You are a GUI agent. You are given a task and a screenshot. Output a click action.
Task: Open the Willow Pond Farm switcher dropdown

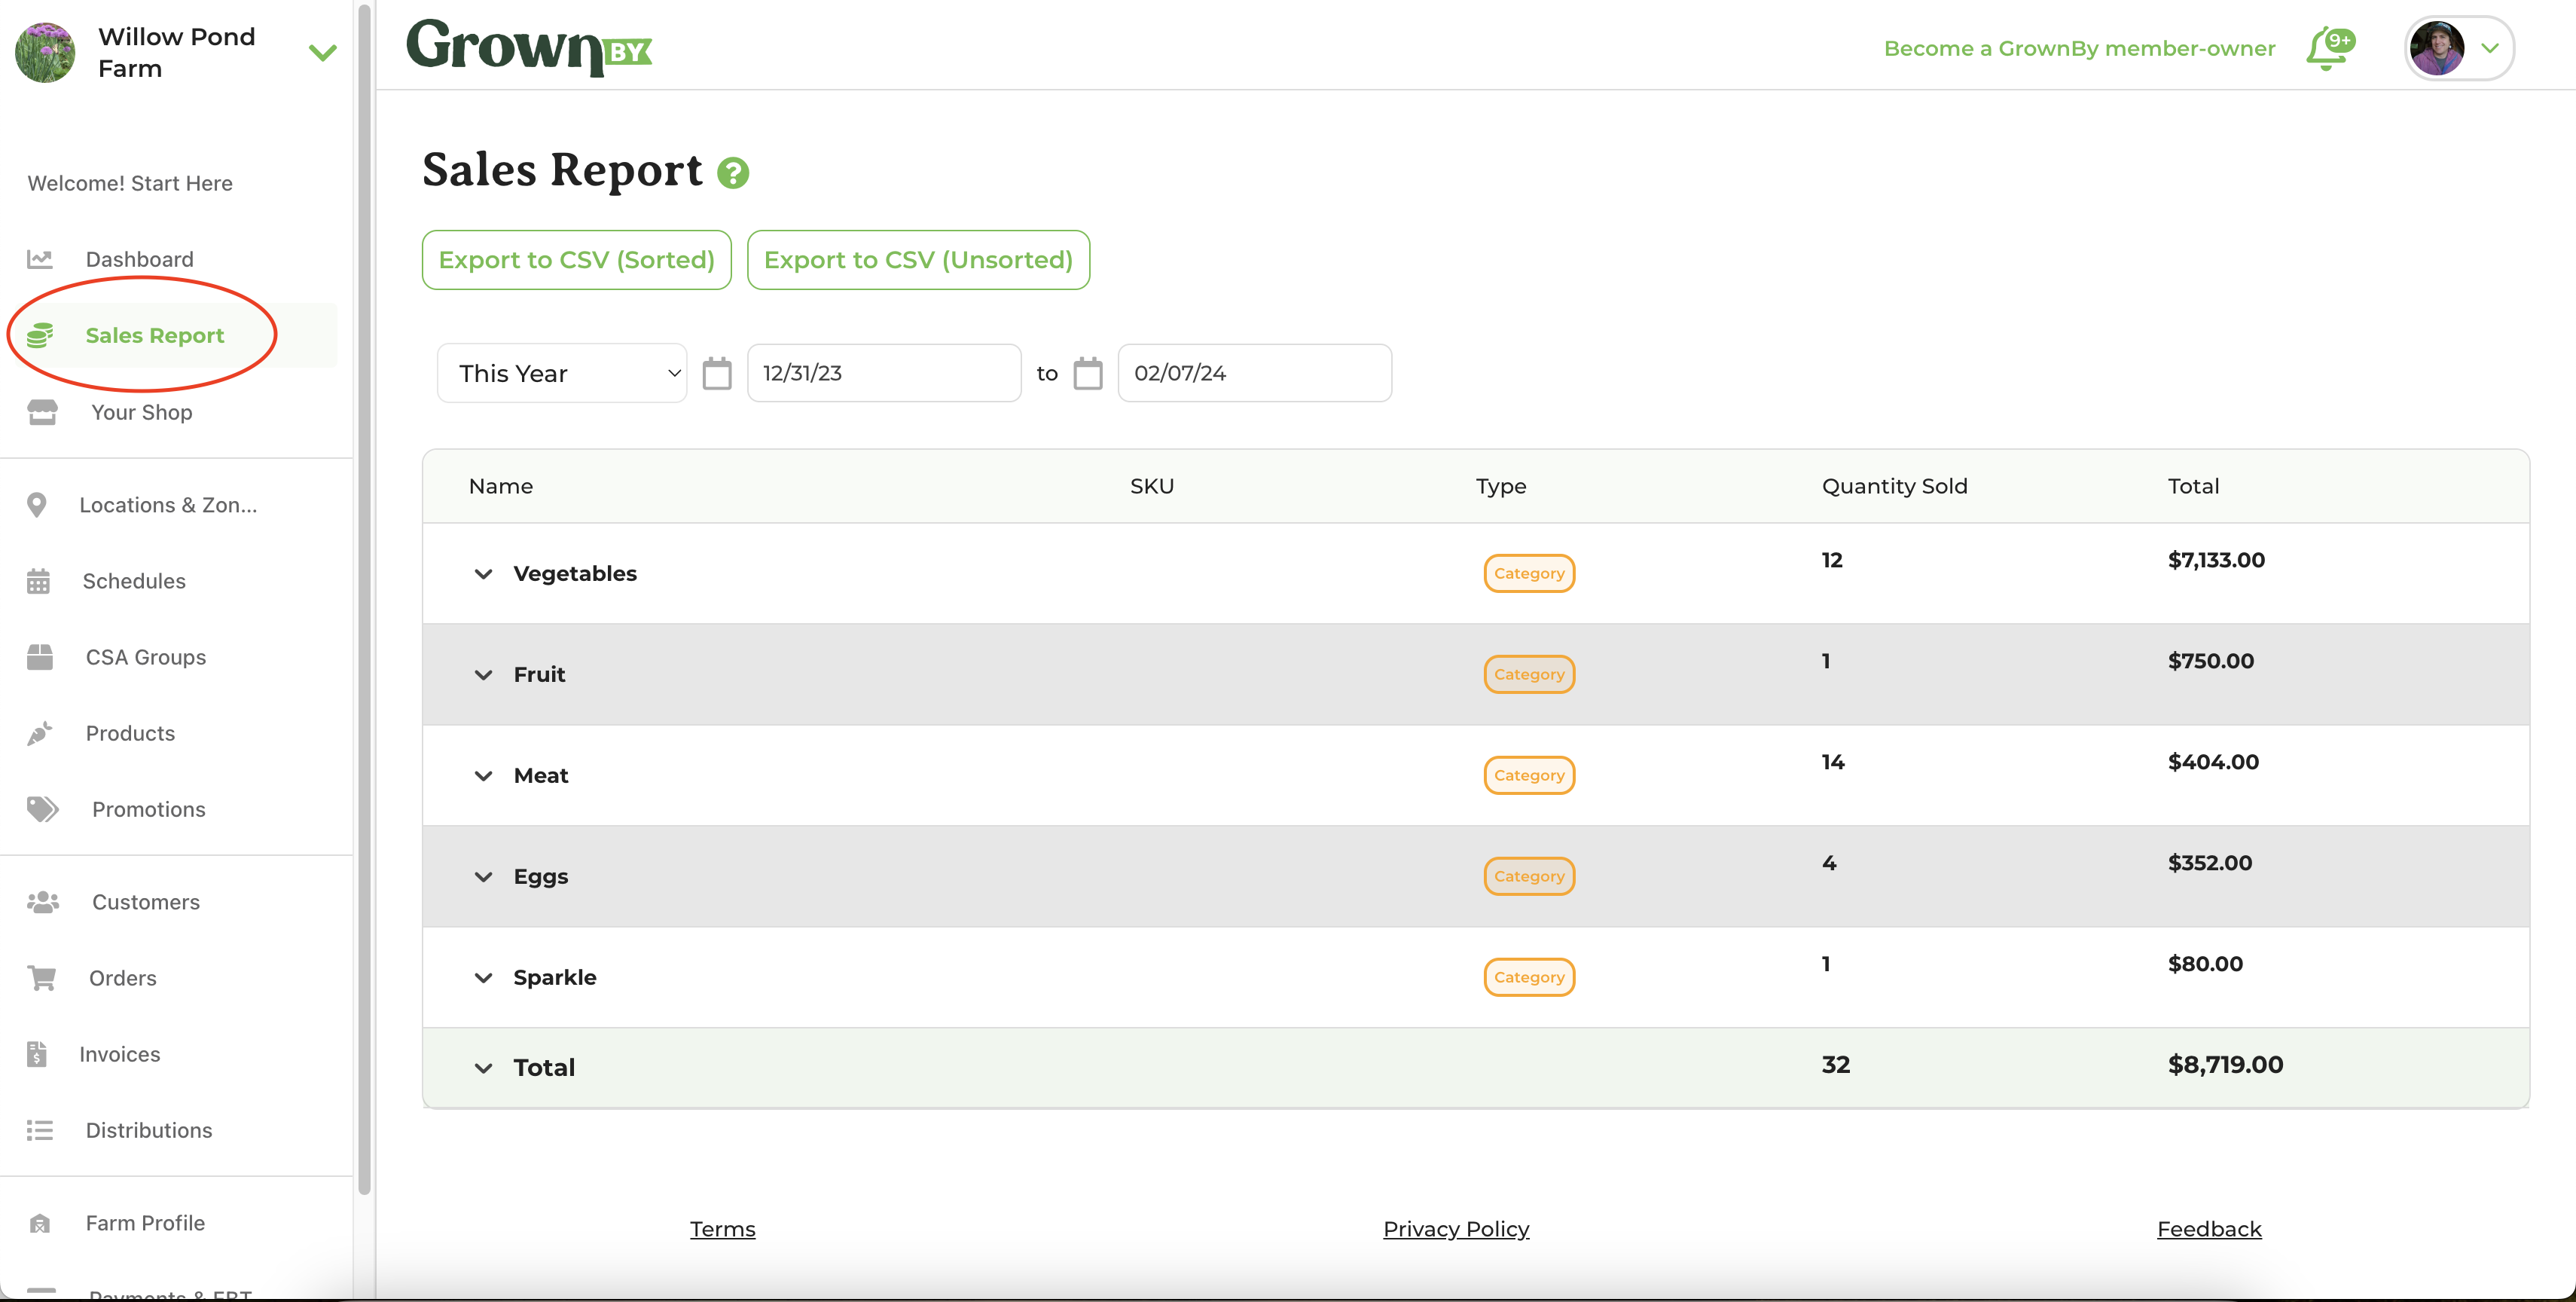tap(322, 52)
